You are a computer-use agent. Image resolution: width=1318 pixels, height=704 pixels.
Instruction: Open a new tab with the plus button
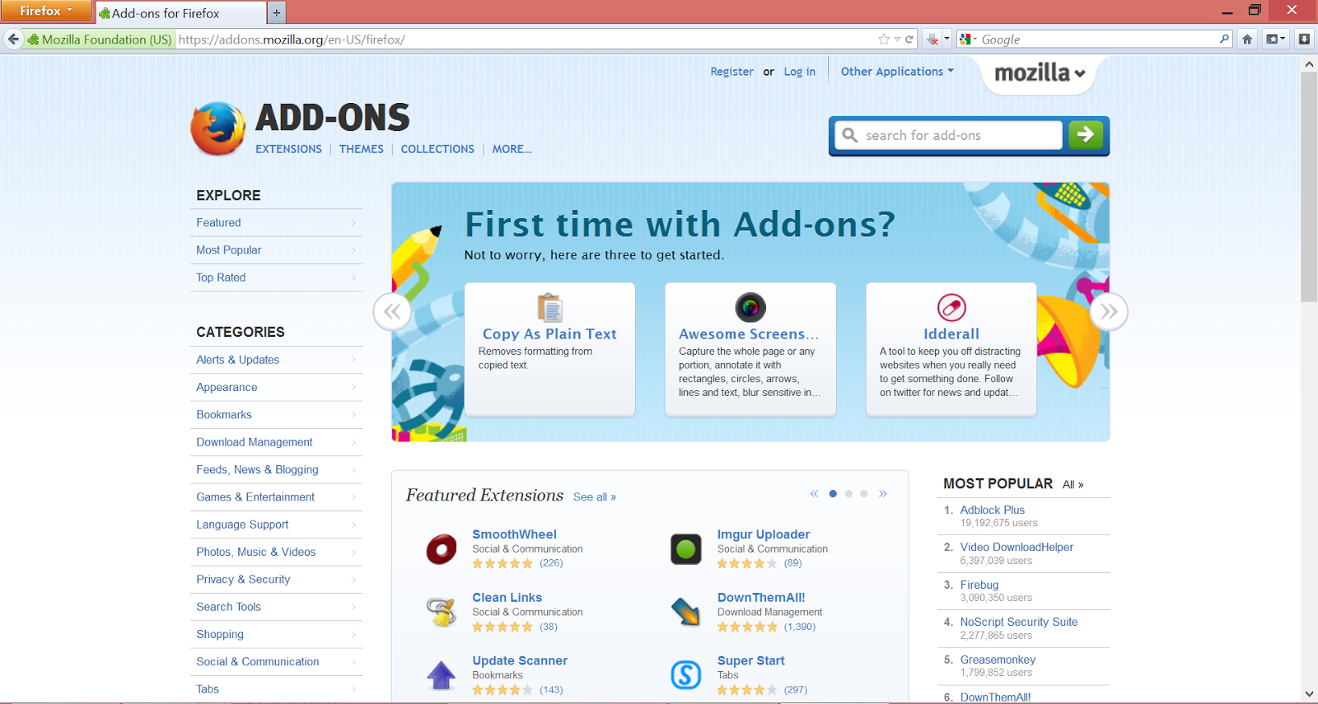coord(277,12)
